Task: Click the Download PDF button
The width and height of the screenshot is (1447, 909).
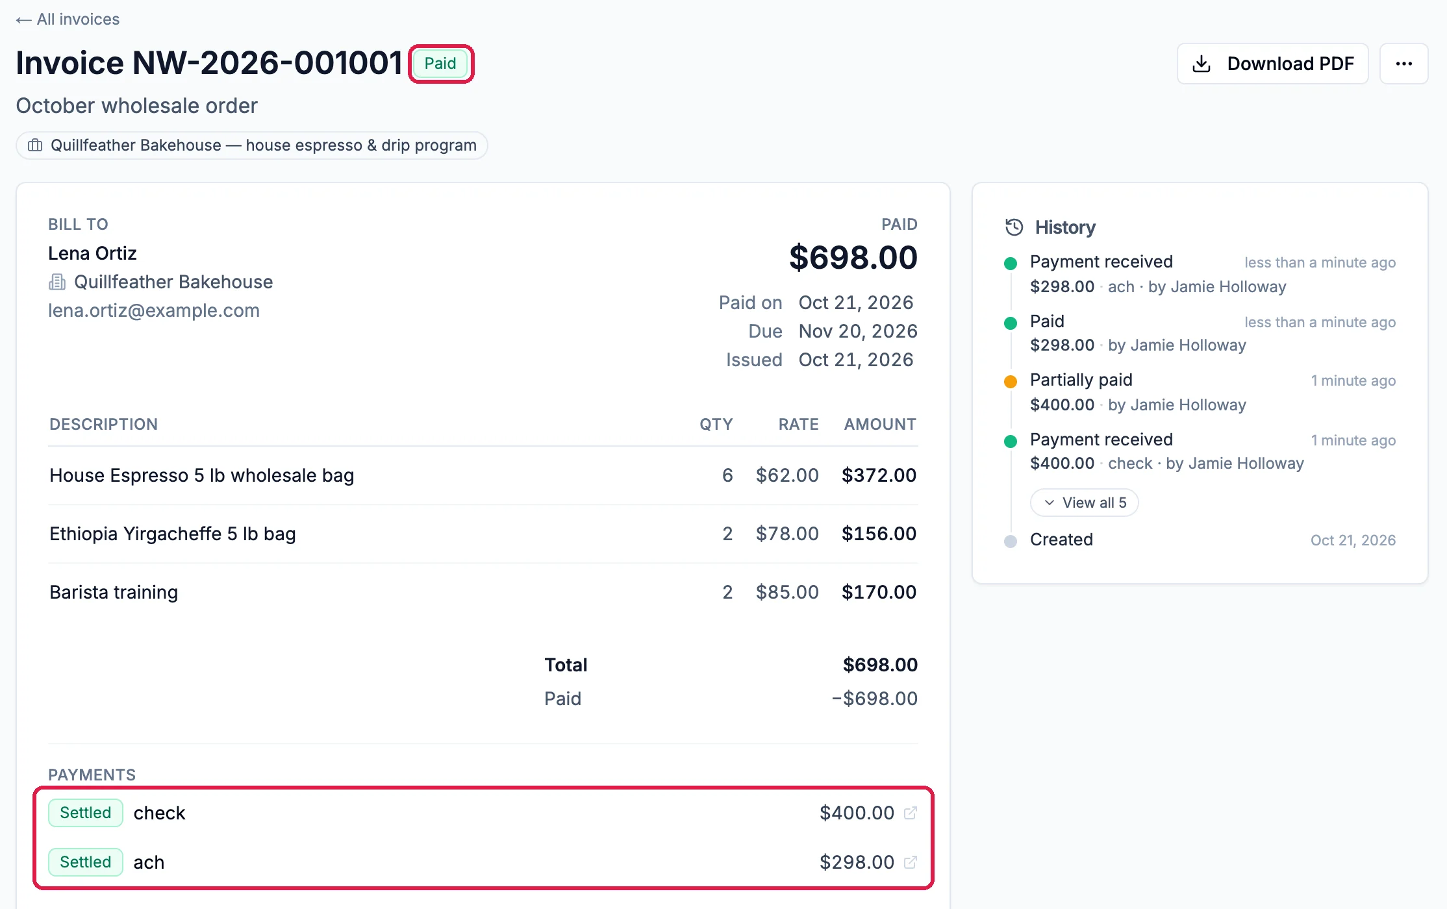Action: 1272,64
